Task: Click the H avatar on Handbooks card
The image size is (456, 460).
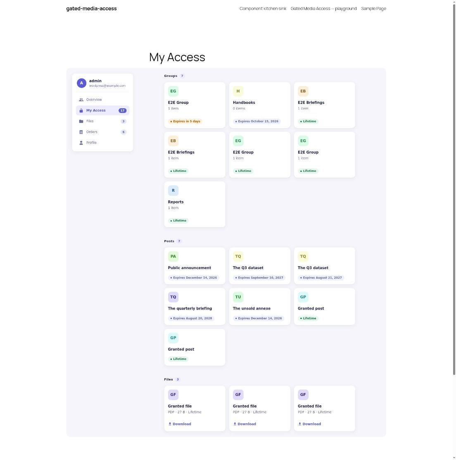Action: point(238,91)
